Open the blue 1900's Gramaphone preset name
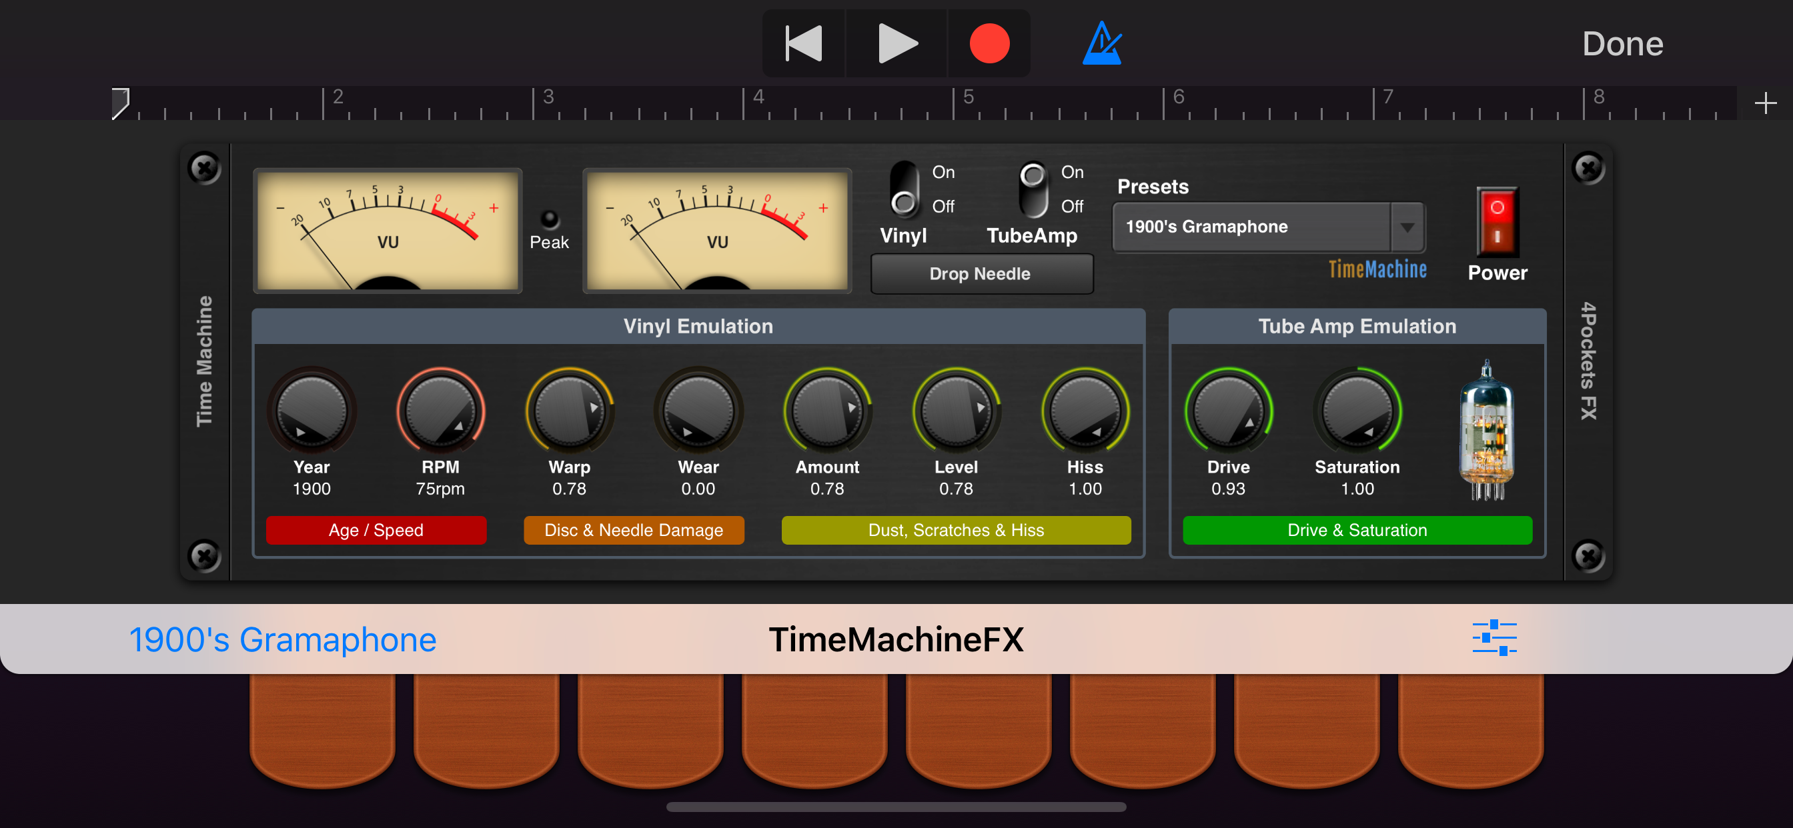Viewport: 1793px width, 828px height. click(x=283, y=639)
